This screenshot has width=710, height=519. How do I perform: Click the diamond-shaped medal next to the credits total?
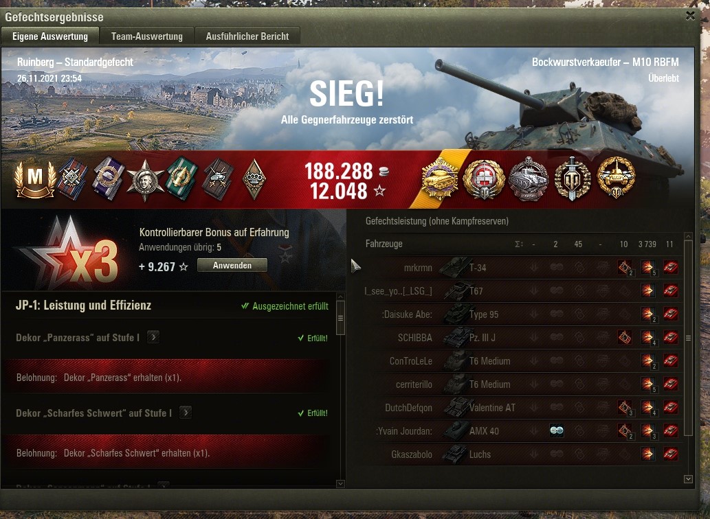point(254,179)
